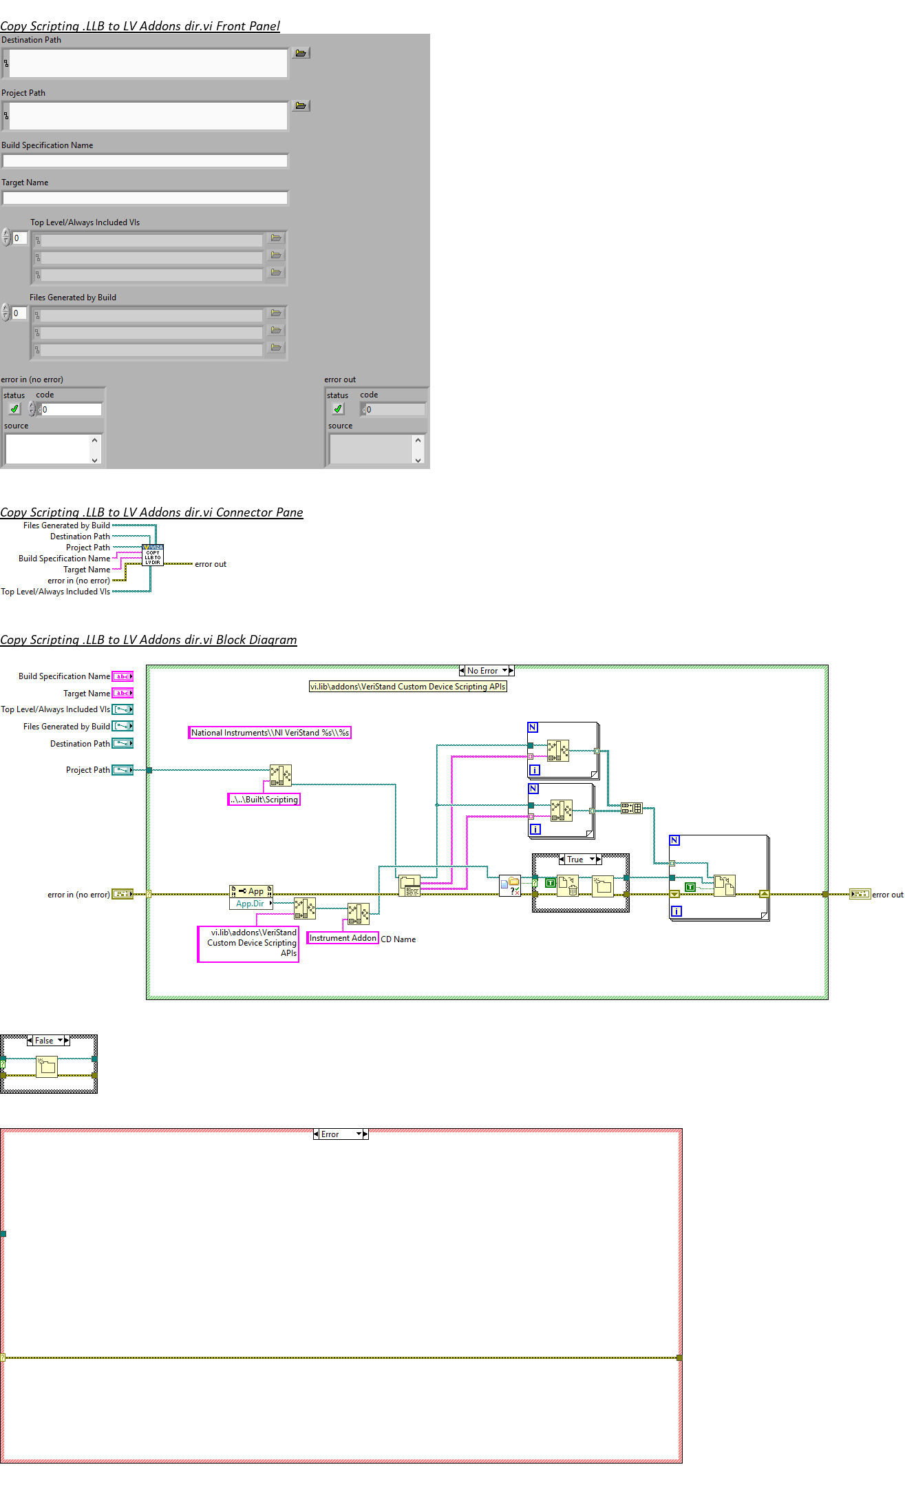Select the List Folder node on error wire
This screenshot has height=1498, width=905.
pyautogui.click(x=409, y=886)
